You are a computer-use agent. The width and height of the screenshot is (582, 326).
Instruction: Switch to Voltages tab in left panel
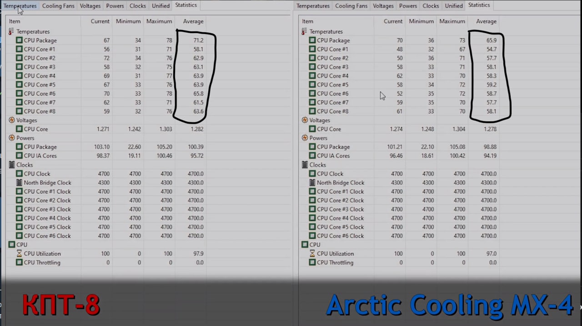coord(90,6)
